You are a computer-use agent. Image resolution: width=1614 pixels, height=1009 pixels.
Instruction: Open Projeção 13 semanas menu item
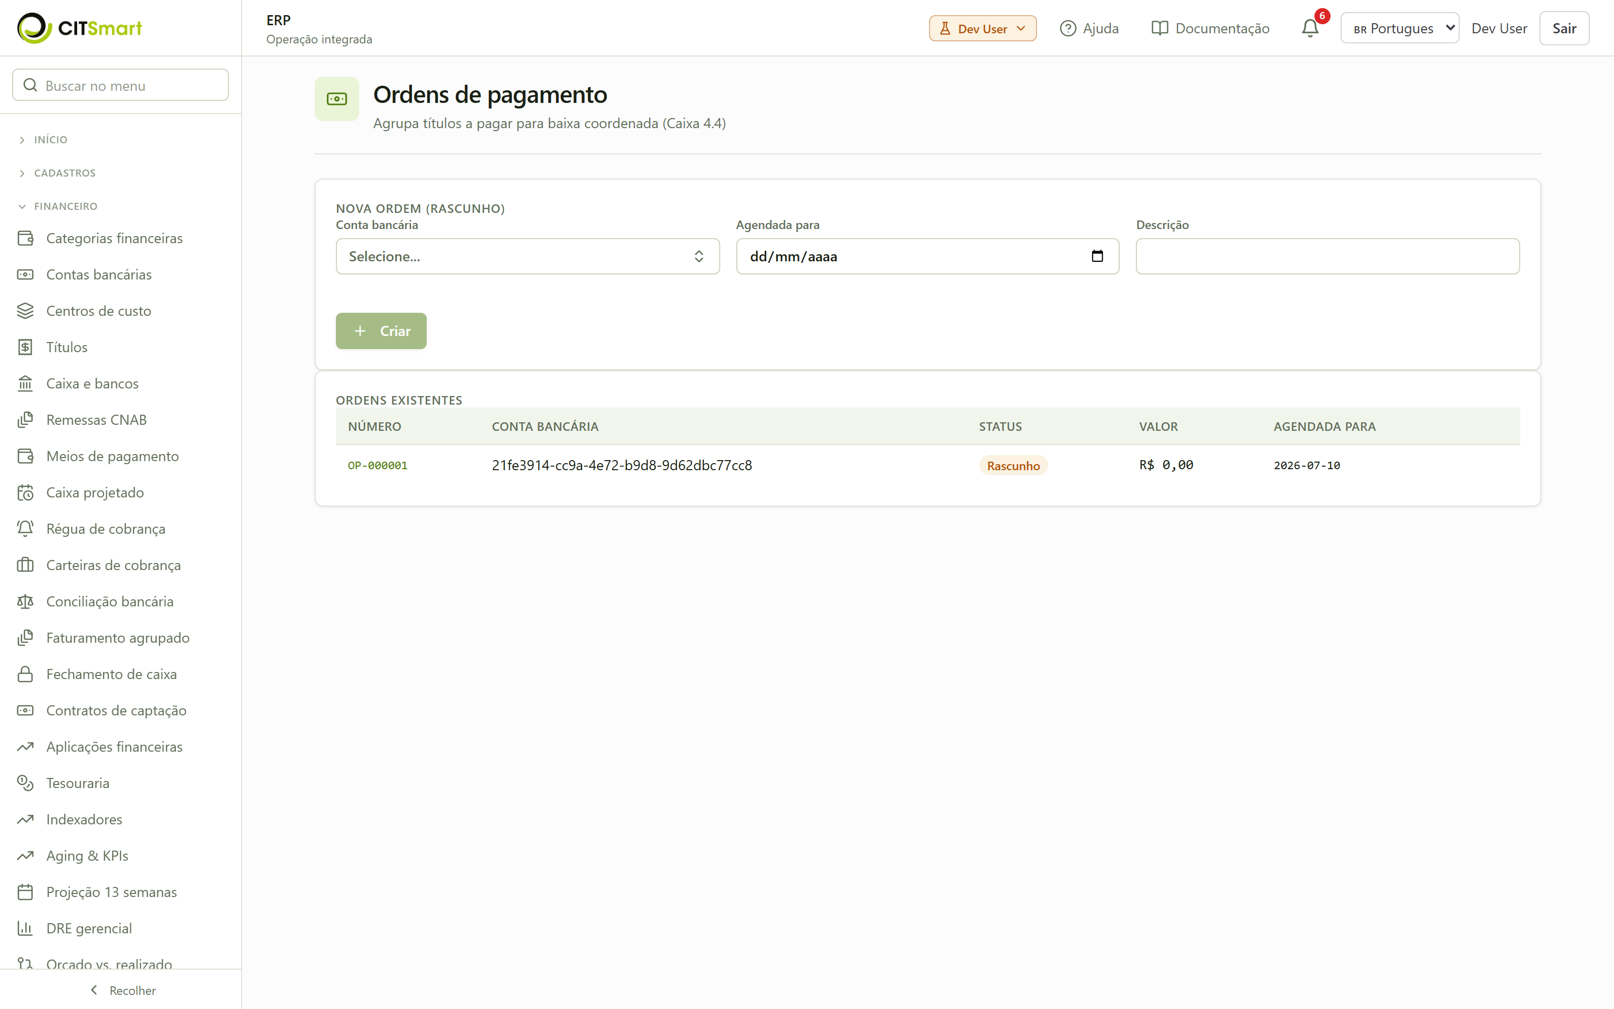[x=111, y=892]
